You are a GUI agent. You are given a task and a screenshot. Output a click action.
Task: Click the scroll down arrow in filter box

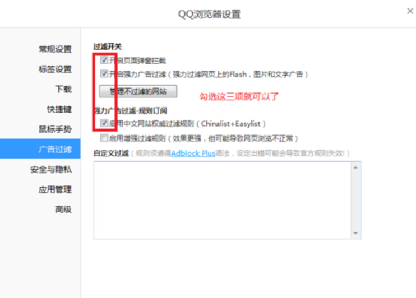(355, 233)
